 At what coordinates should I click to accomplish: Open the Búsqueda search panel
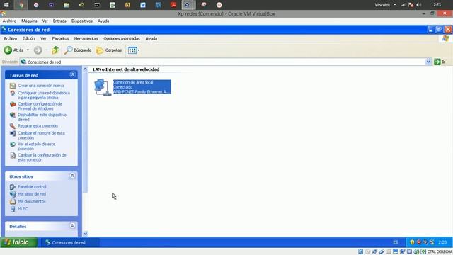pyautogui.click(x=78, y=50)
